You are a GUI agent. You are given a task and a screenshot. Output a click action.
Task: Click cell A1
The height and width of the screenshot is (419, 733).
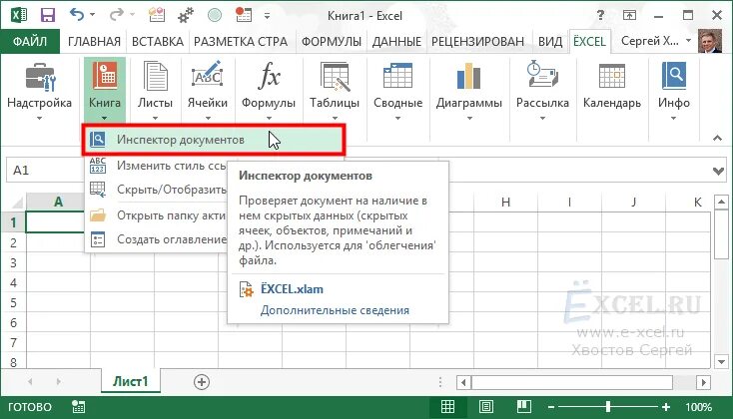click(55, 222)
